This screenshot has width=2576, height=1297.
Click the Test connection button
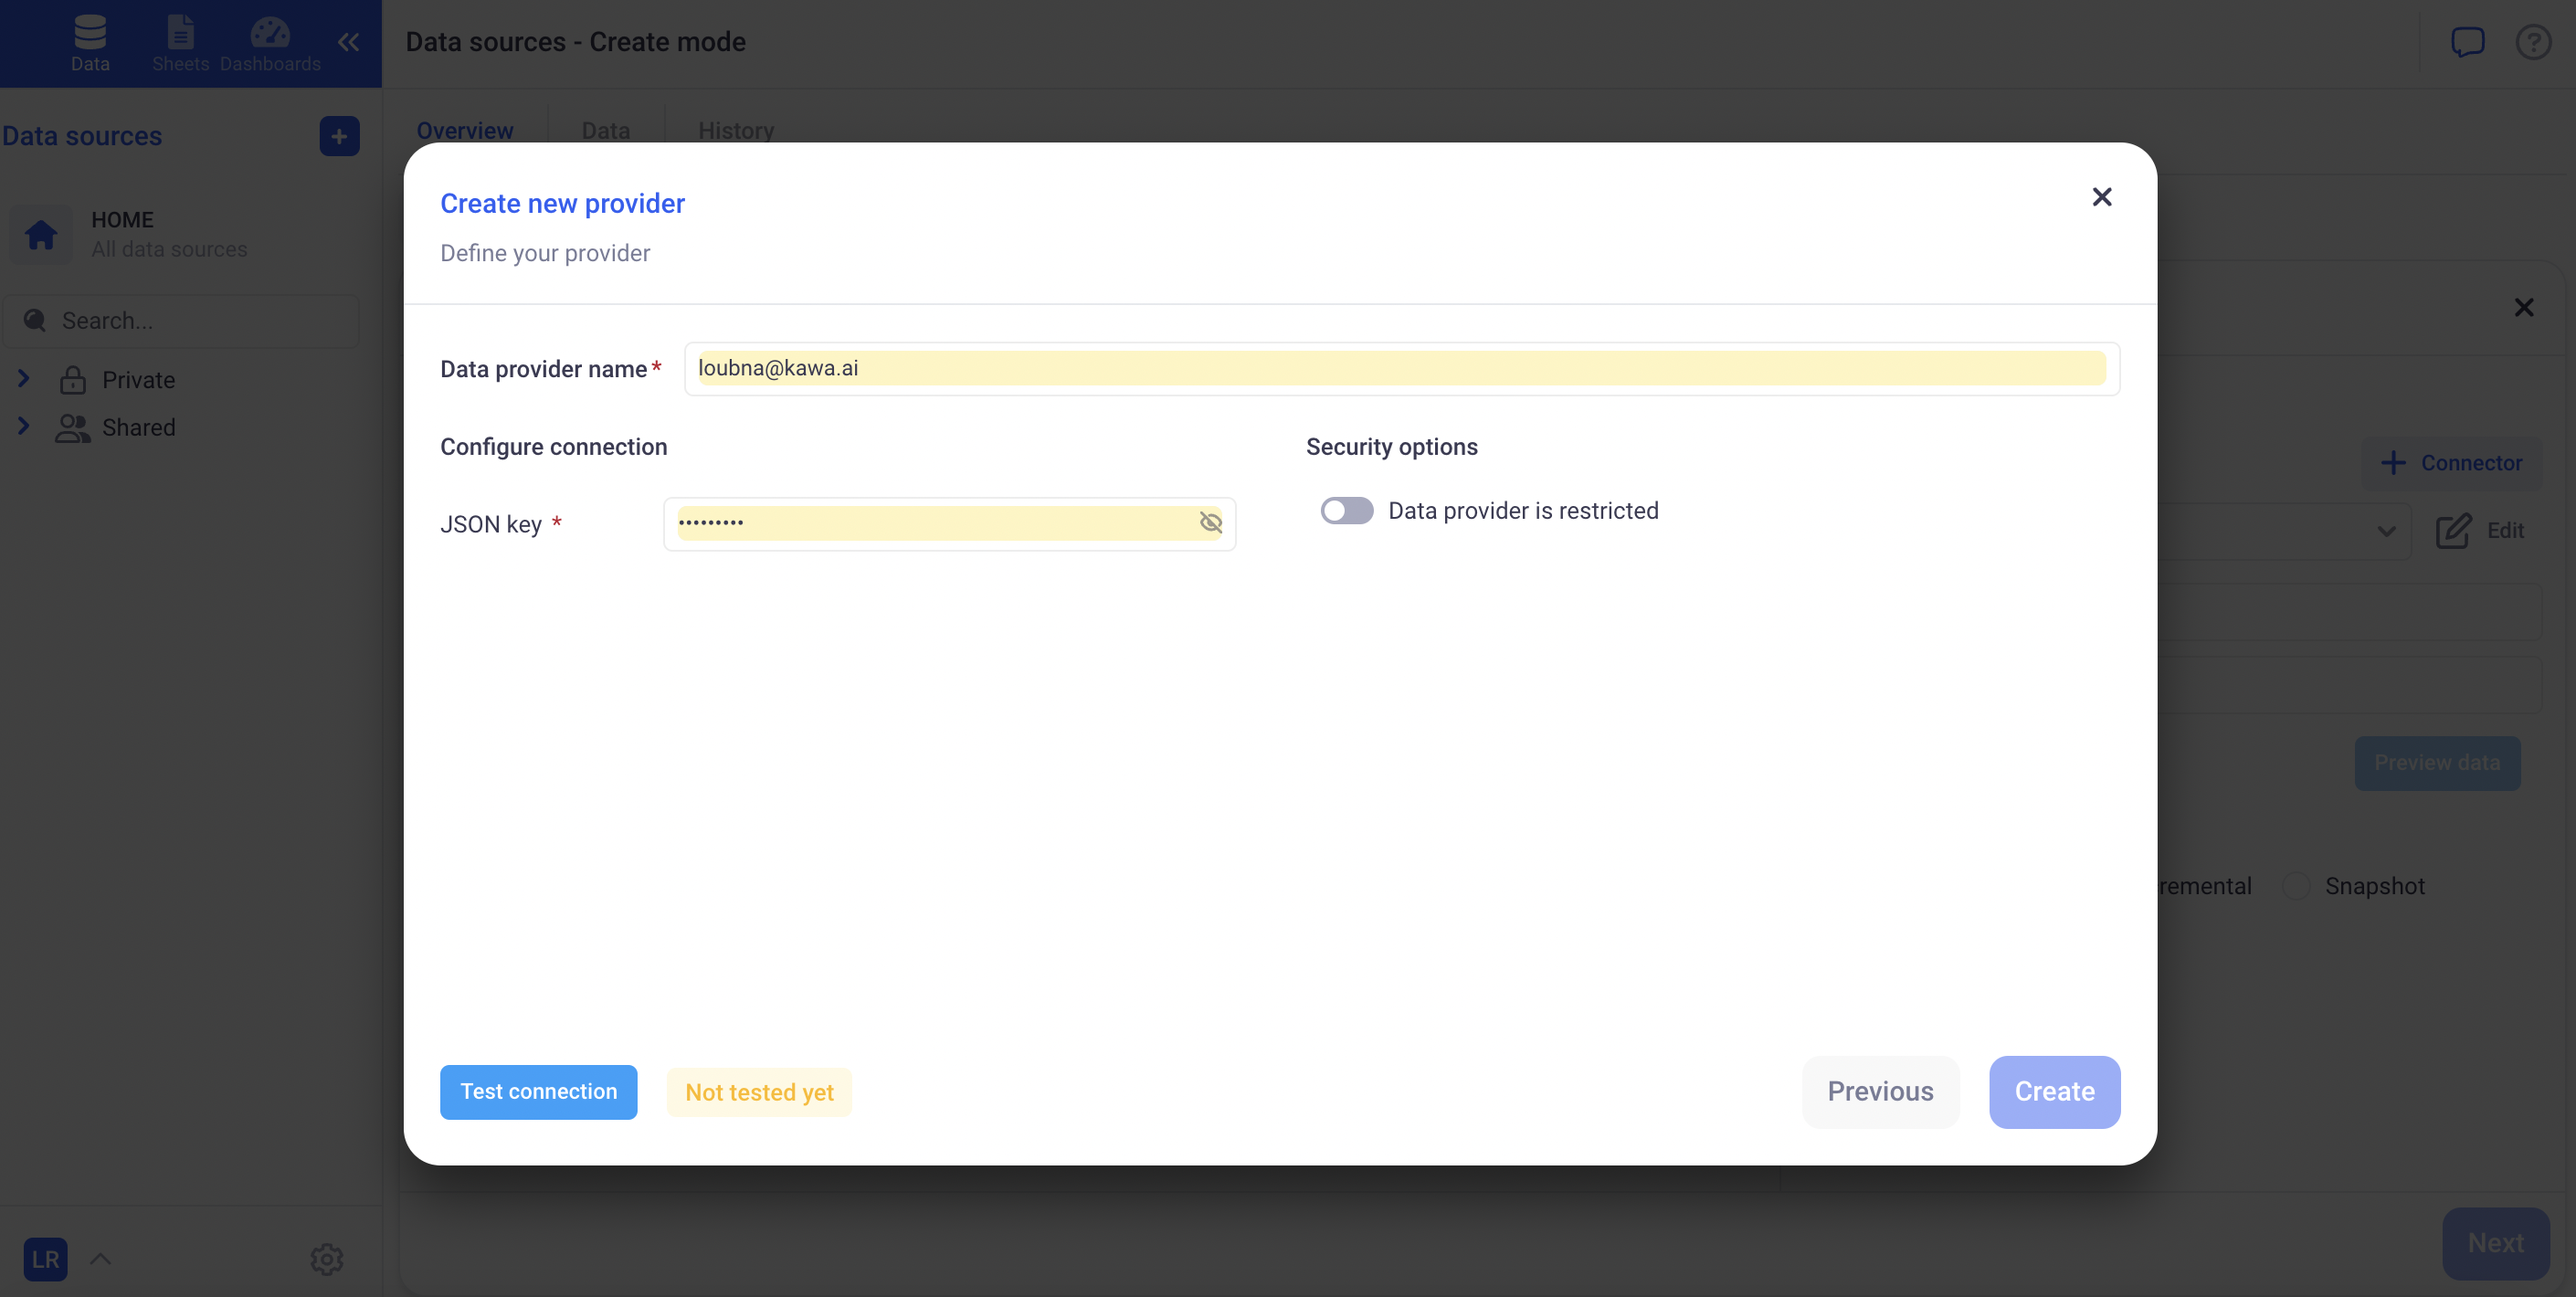pos(538,1091)
